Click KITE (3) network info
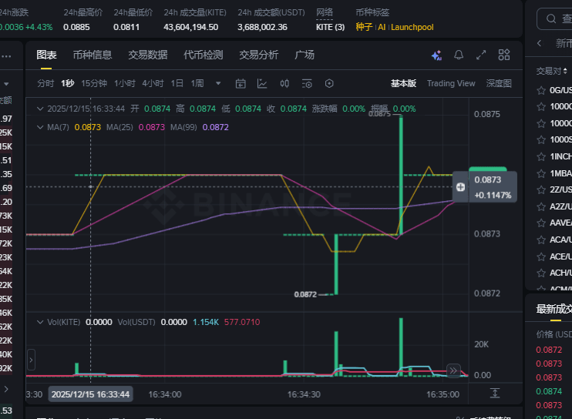 point(330,27)
